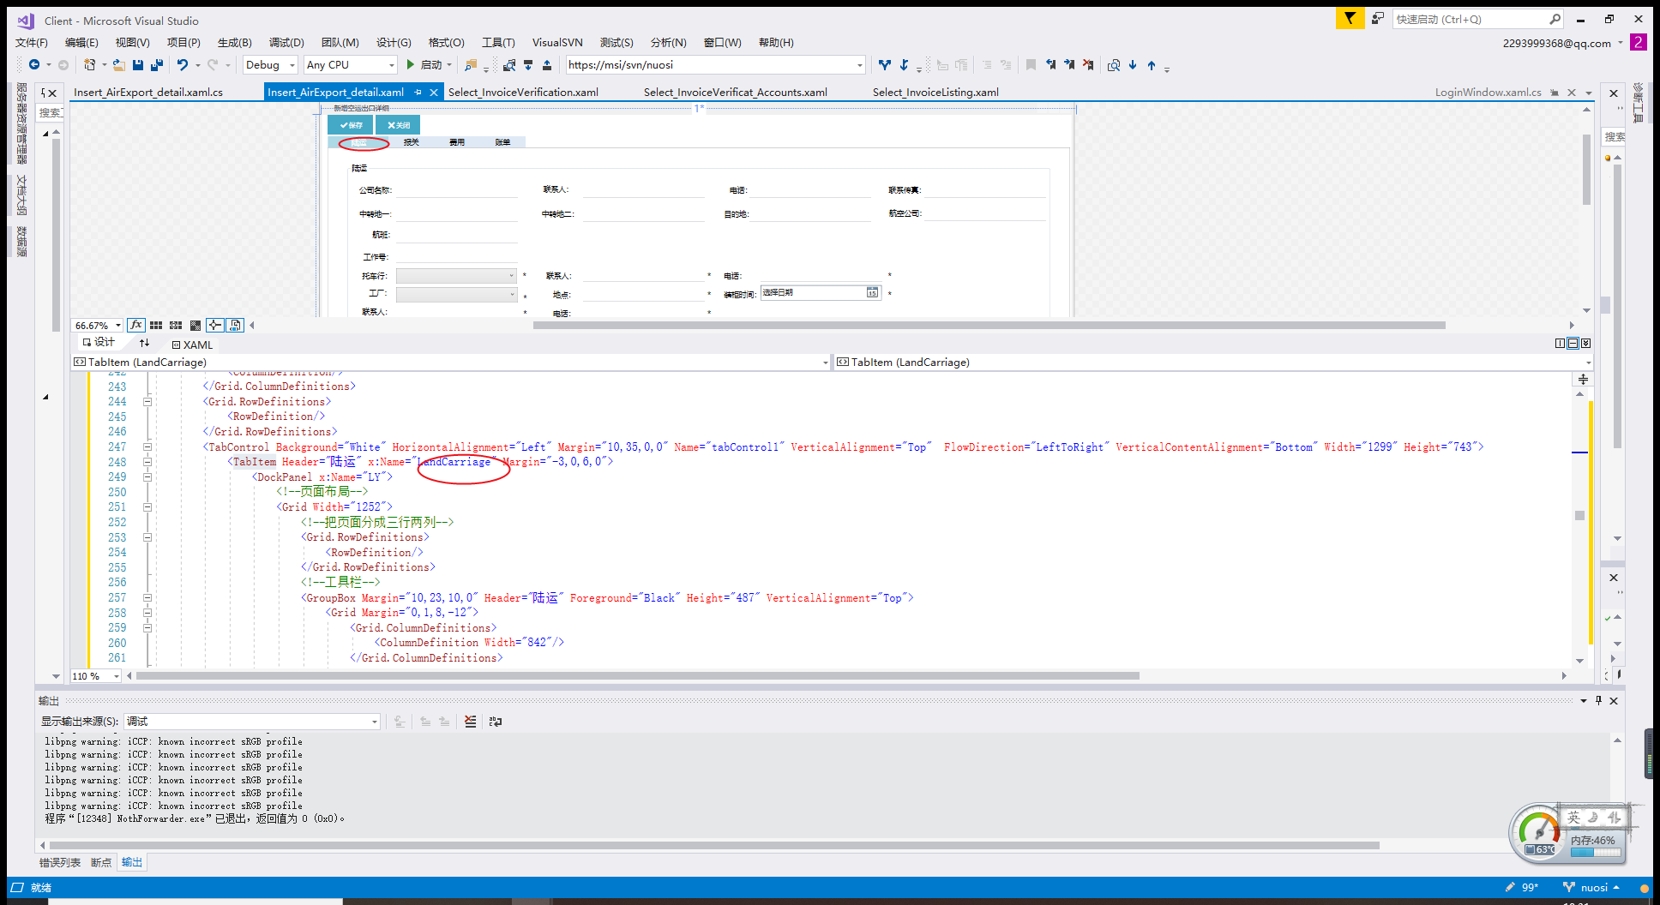Click the Navigate Backward arrow in toolbar
This screenshot has height=905, width=1660.
(34, 64)
